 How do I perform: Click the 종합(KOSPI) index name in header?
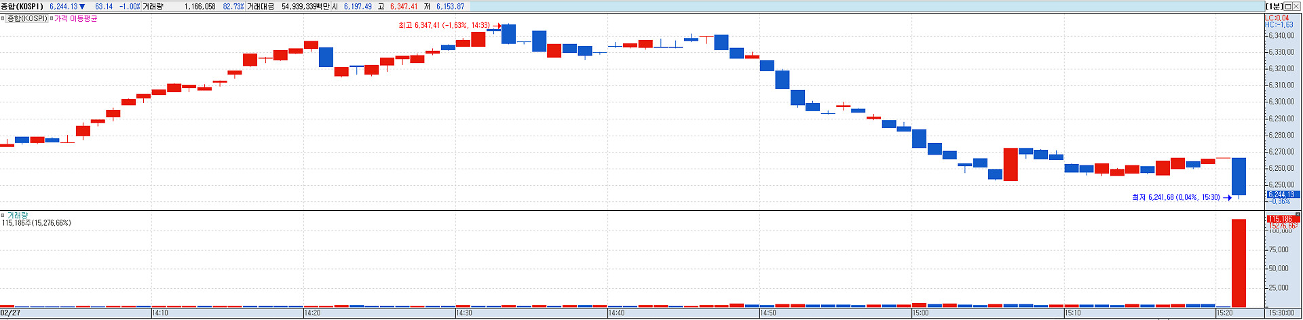click(x=22, y=6)
